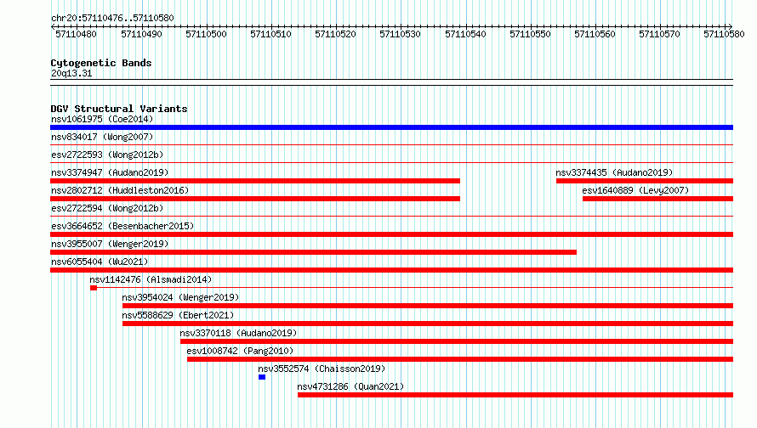The width and height of the screenshot is (757, 428).
Task: Click esv2722594 (Wong2012b) label
Action: point(107,208)
